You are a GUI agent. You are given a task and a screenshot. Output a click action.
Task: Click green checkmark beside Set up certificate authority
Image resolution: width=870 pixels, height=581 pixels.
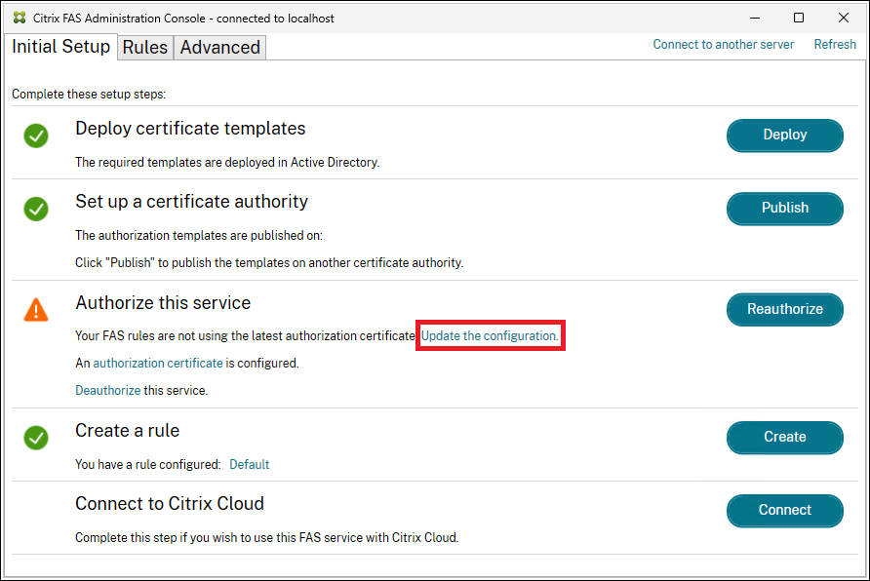(x=36, y=209)
